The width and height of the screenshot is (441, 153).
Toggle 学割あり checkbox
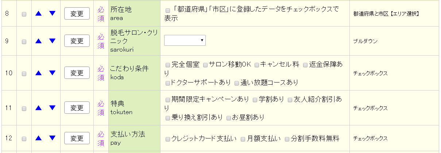click(255, 100)
